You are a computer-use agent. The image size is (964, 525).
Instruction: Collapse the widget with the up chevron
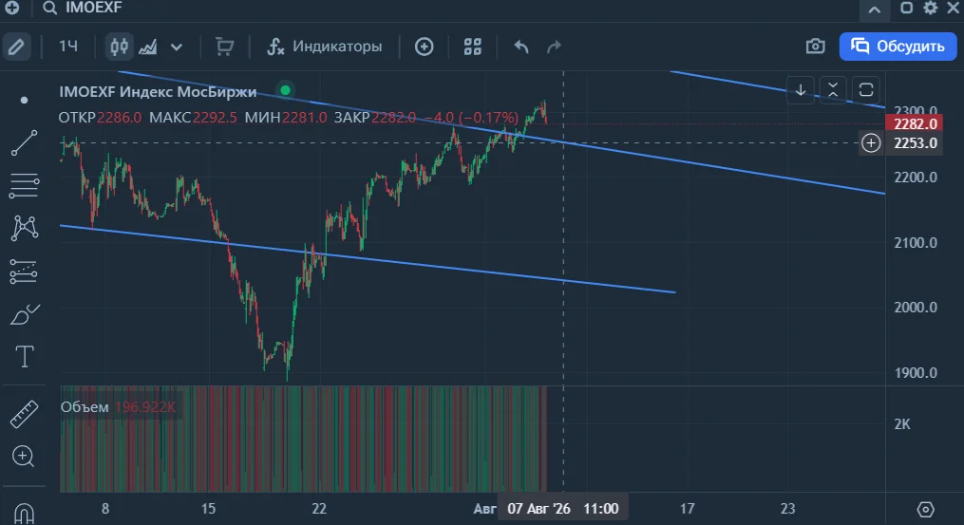874,9
